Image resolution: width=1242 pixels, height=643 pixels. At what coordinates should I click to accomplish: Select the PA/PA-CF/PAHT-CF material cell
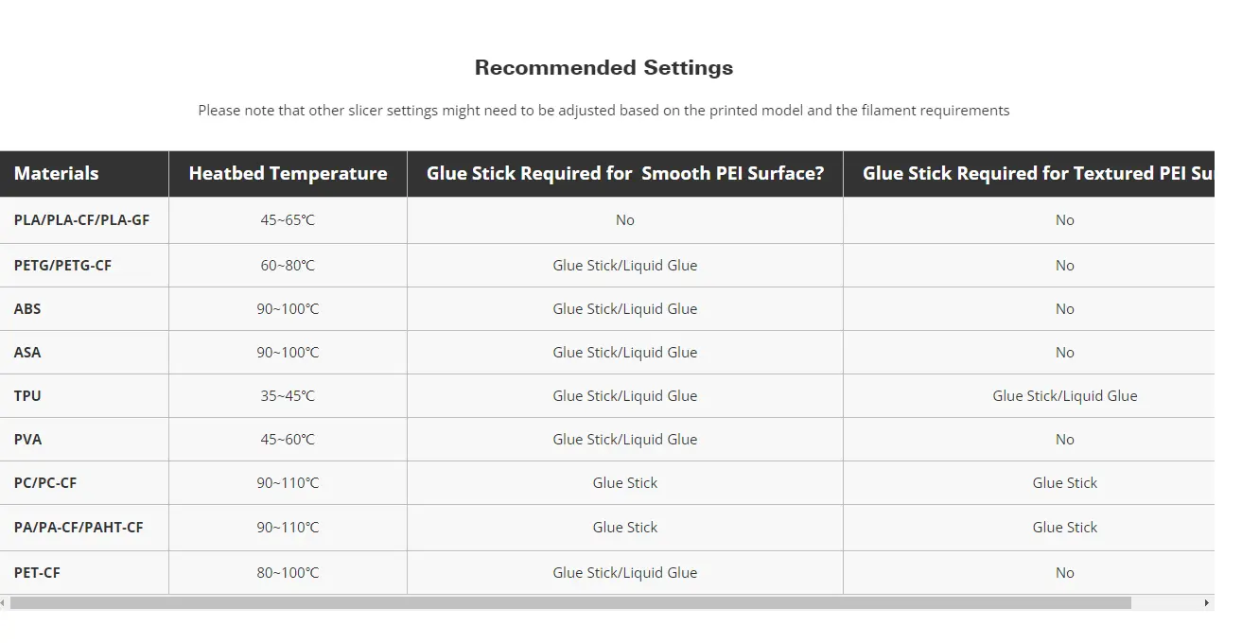point(79,528)
